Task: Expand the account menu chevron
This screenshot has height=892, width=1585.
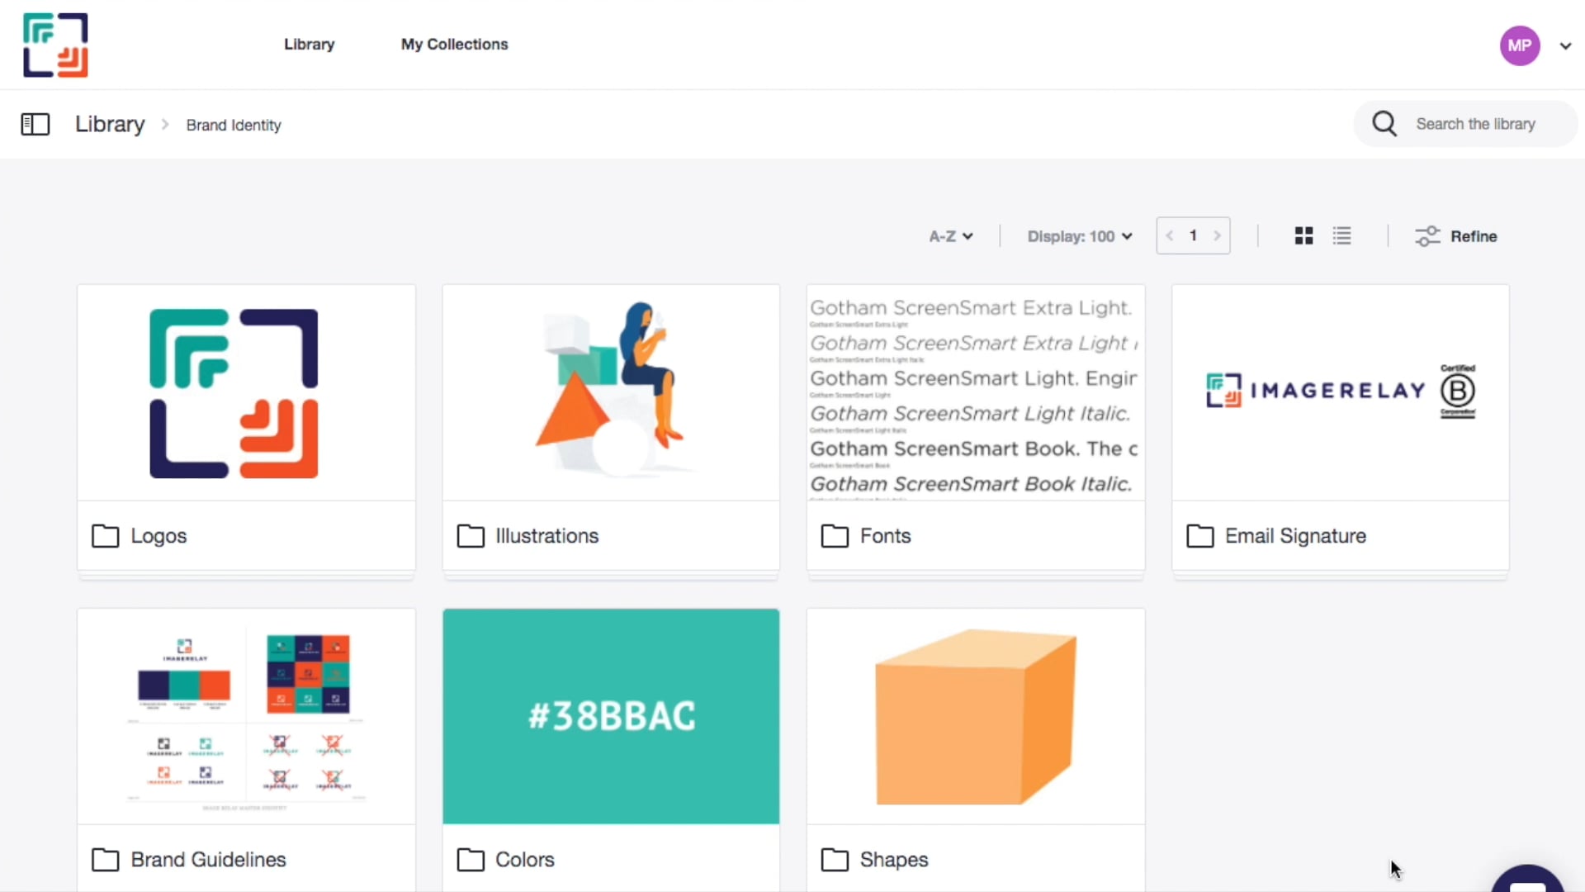Action: click(1565, 46)
